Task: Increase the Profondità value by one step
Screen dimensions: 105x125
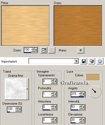Action: click(53, 93)
